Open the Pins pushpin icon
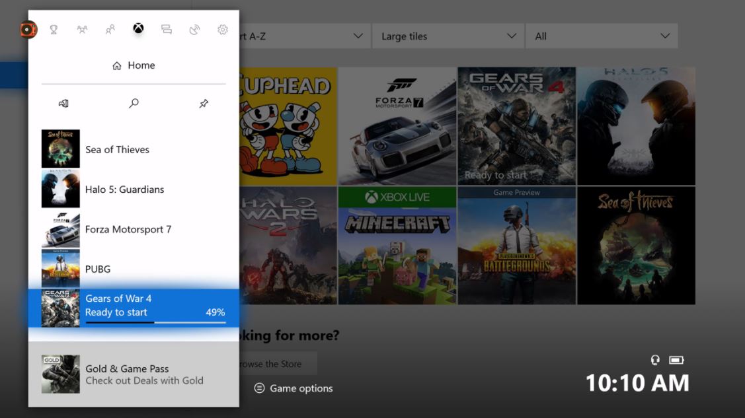Image resolution: width=745 pixels, height=418 pixels. tap(204, 103)
